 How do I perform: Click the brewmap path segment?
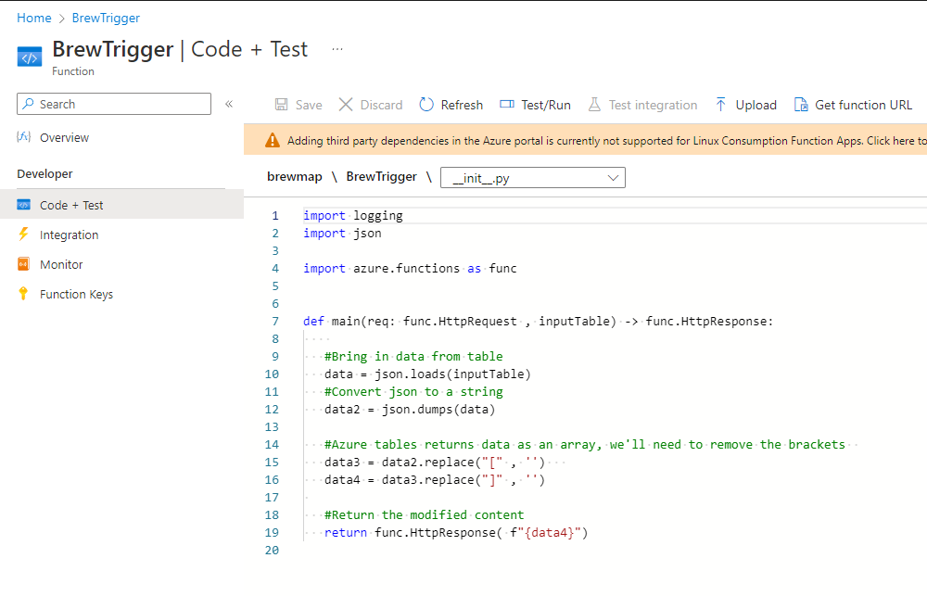click(x=295, y=176)
